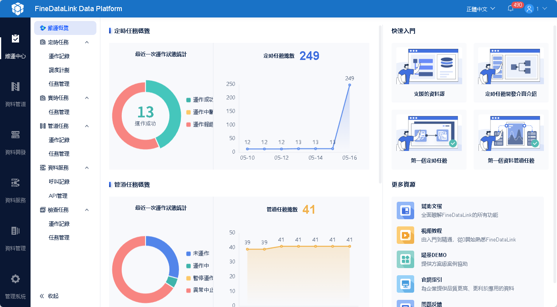Viewport: 557px width, 307px height.
Task: Click the 管道任務 menu icon
Action: (x=43, y=126)
